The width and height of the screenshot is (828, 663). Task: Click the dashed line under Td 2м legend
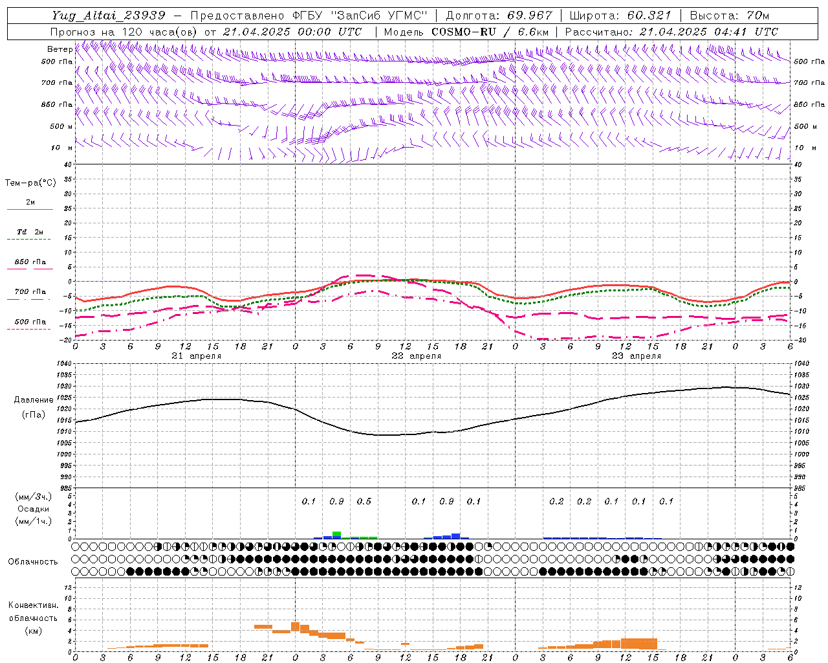28,240
